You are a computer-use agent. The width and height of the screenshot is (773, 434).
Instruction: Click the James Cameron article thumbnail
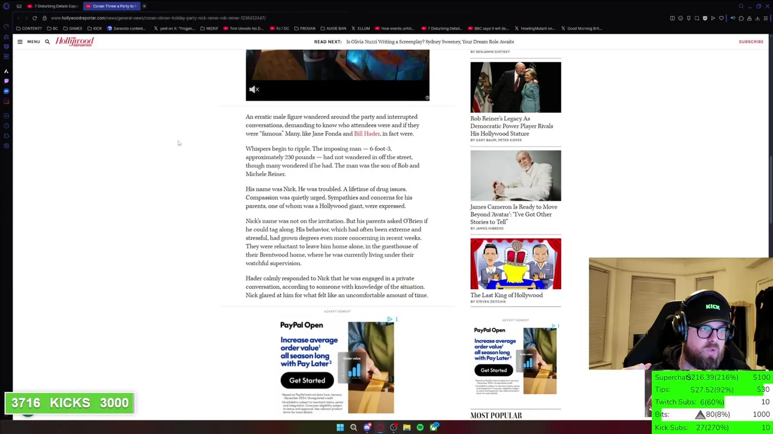(x=516, y=175)
